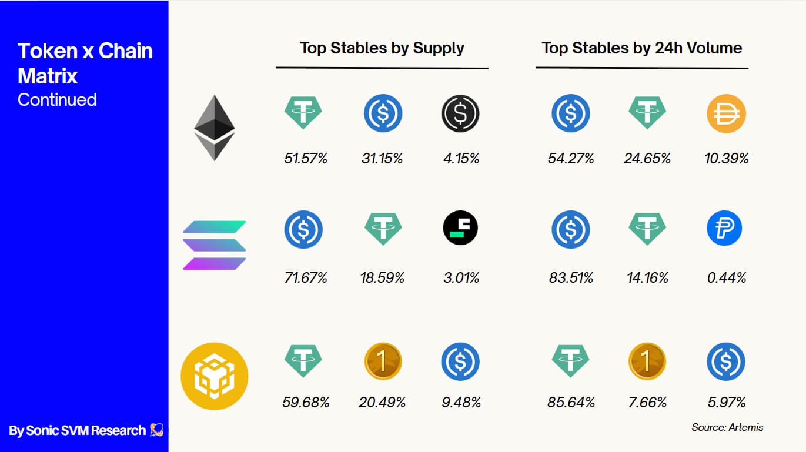806x452 pixels.
Task: Click the Ethereum chain logo
Action: [215, 128]
